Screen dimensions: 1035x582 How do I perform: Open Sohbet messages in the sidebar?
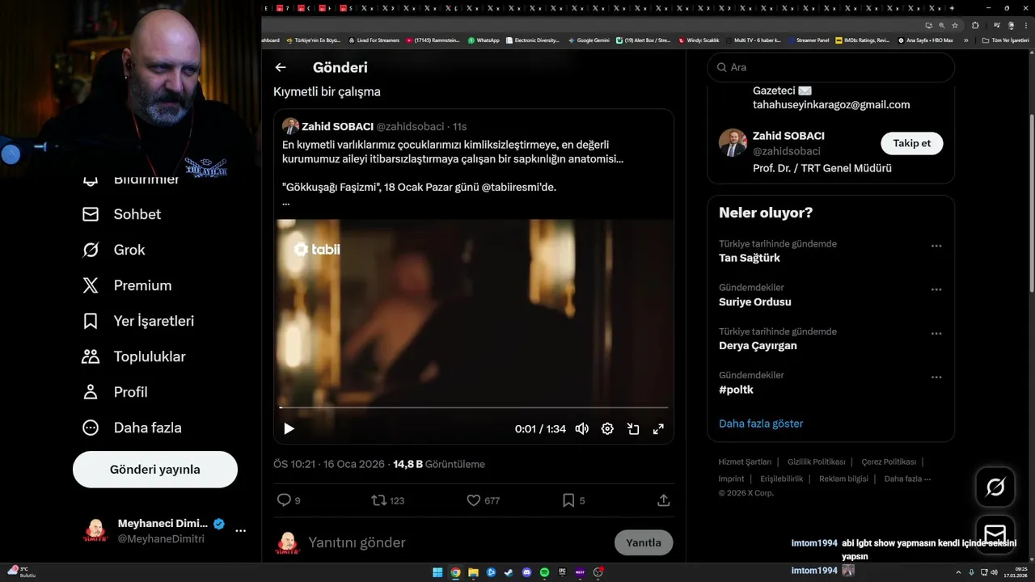tap(121, 214)
